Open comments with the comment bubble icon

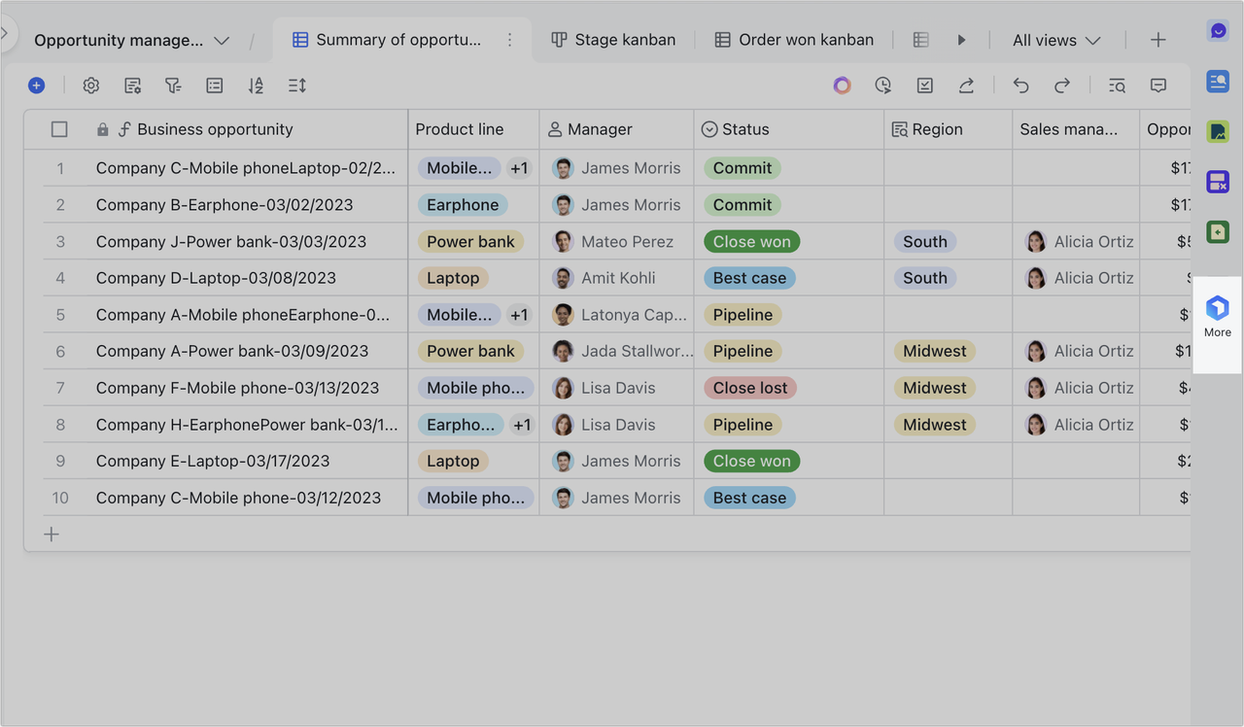(1158, 86)
